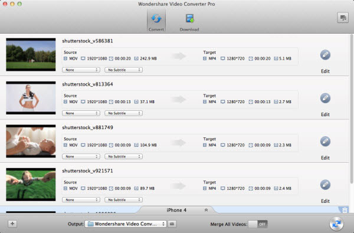Open No Subtitle dropdown for shutterstock_v586381
This screenshot has width=354, height=233.
[x=123, y=70]
